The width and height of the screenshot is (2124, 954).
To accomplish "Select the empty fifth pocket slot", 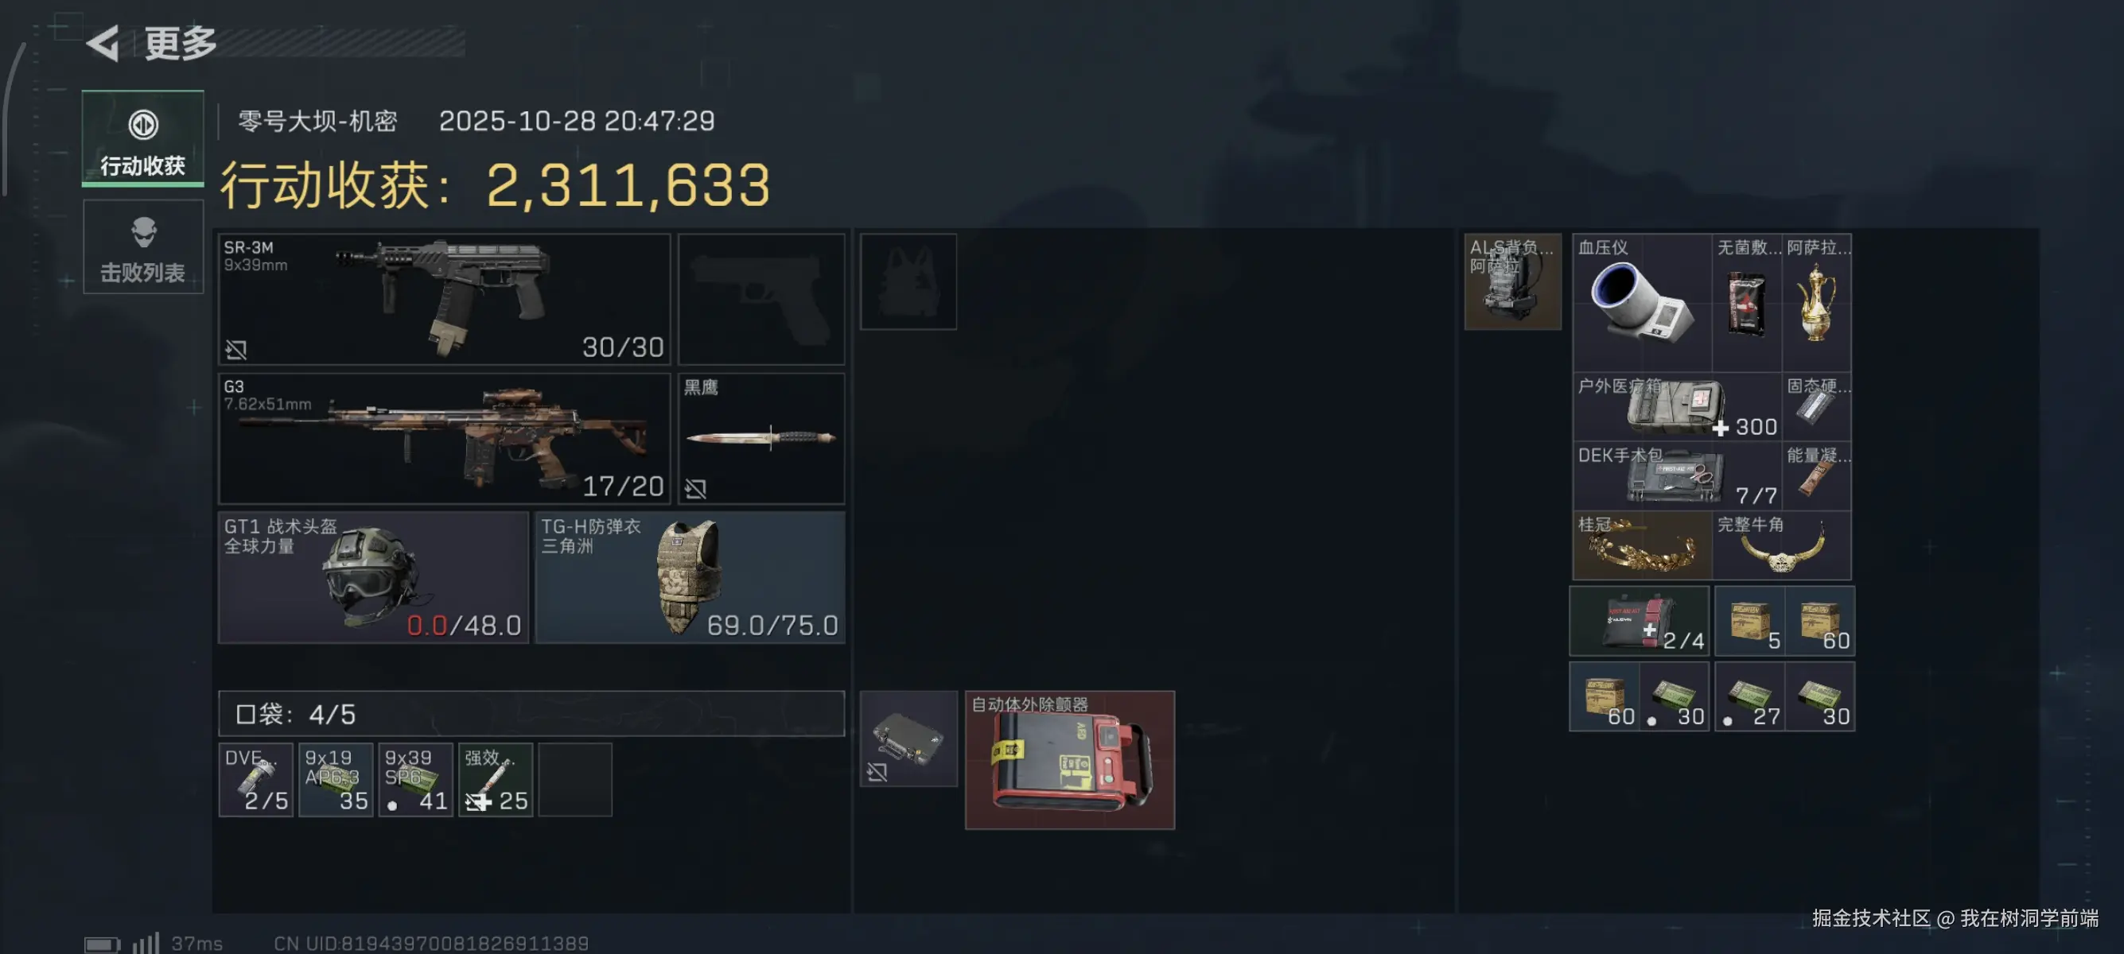I will pos(574,779).
